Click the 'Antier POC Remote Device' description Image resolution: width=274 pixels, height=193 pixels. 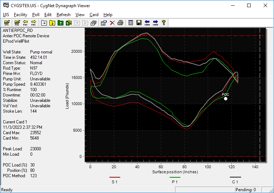[x=26, y=36]
